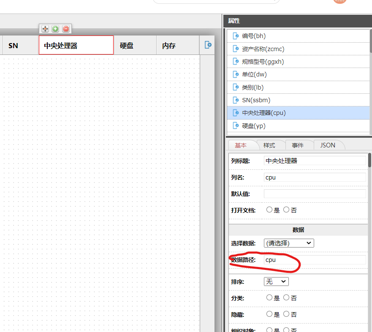Click the icon beside 规格型号(ggxh)
Image resolution: width=372 pixels, height=332 pixels.
point(236,62)
